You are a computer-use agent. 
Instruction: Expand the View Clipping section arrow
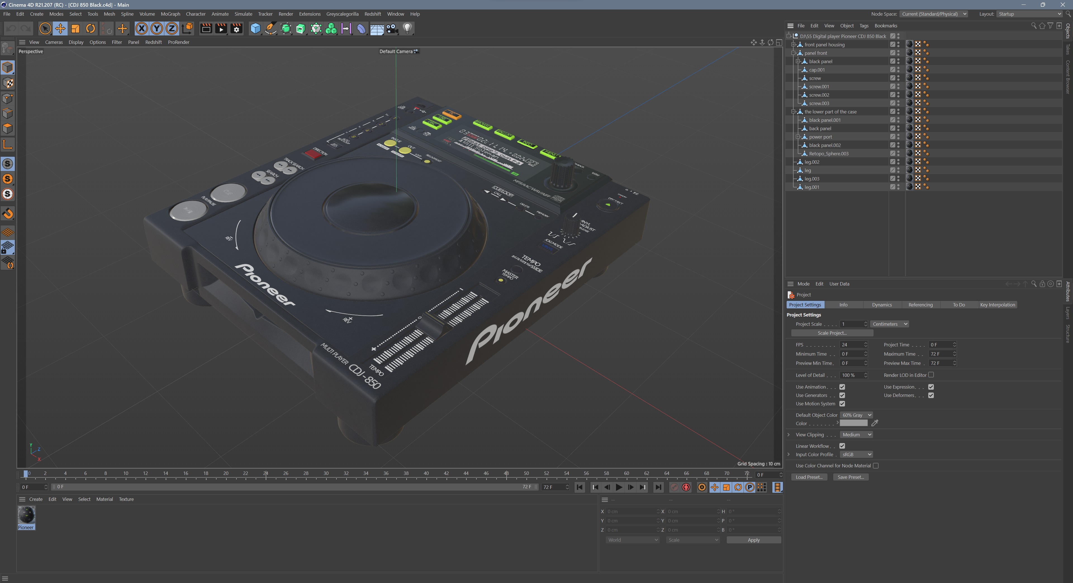(789, 435)
